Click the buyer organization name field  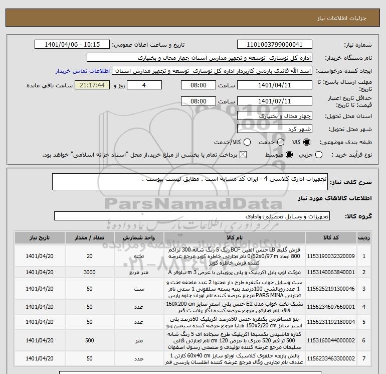tap(200, 58)
